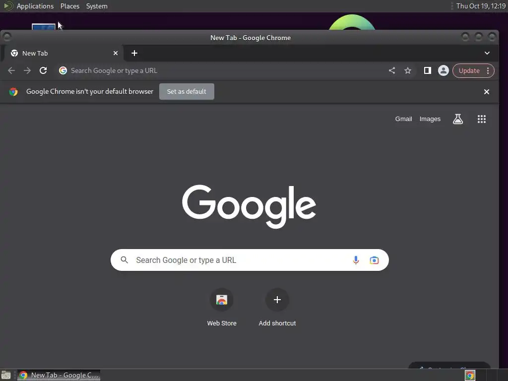Viewport: 508px width, 381px height.
Task: Close the New Tab tab
Action: coord(115,53)
